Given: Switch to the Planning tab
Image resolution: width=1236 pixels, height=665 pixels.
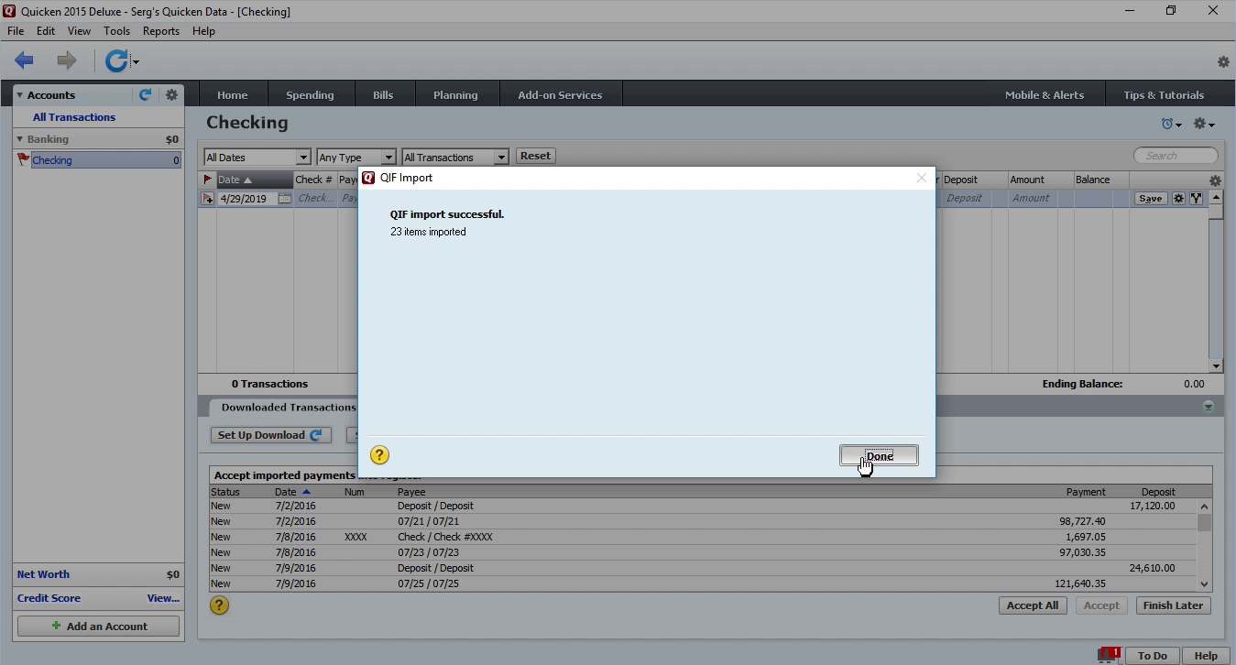Looking at the screenshot, I should click(x=455, y=94).
